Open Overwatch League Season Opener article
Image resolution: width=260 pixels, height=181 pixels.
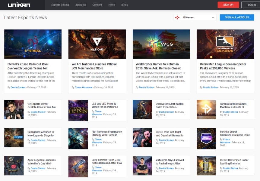point(223,66)
